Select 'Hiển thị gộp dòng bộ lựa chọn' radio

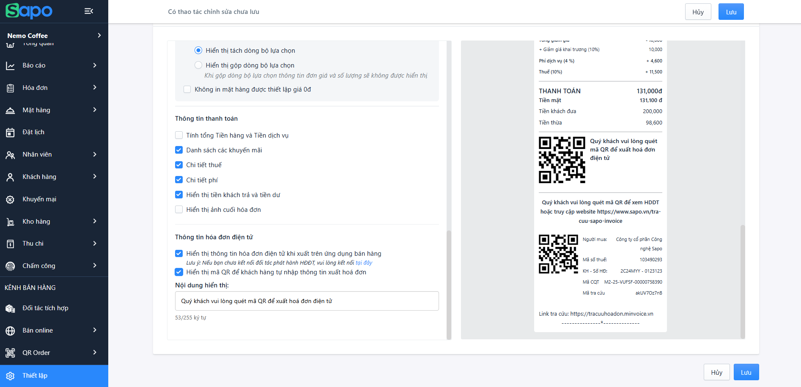pos(198,65)
